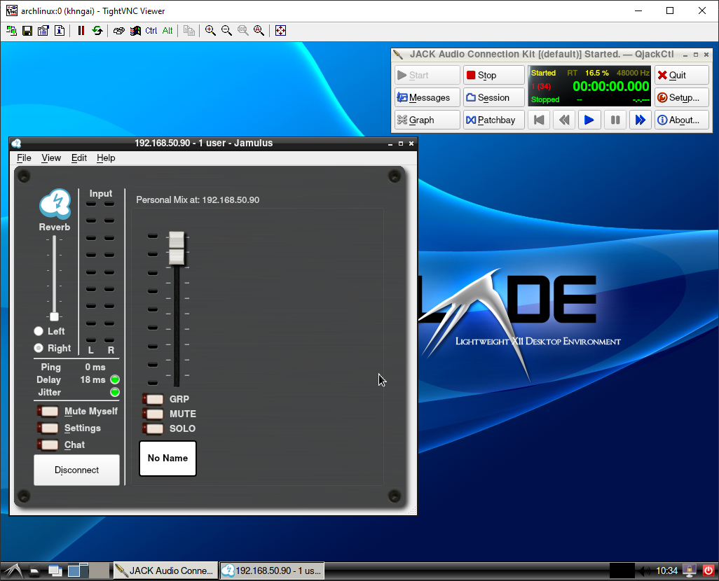Click the "Personal Mix at: 192.168.50.90" label

198,200
